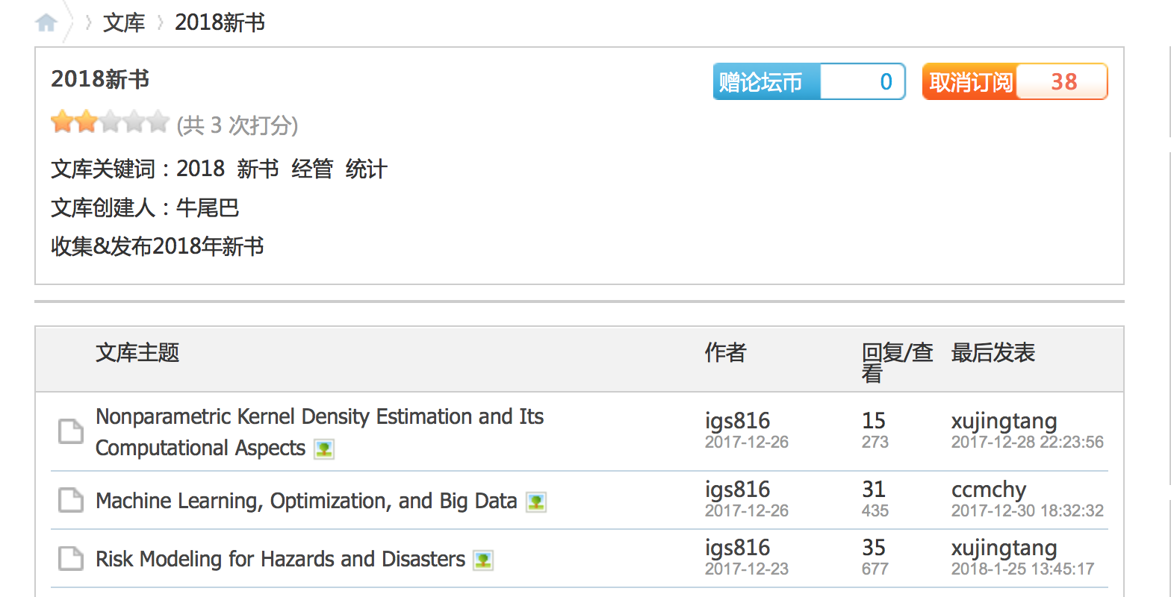This screenshot has height=597, width=1171.
Task: Open Machine Learning, Optimization, and Big Data thread
Action: [x=306, y=501]
